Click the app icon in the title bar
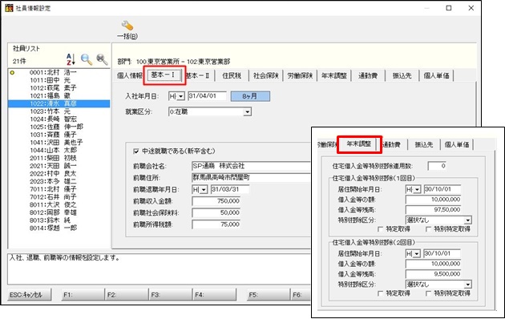This screenshot has height=319, width=505. click(x=9, y=8)
